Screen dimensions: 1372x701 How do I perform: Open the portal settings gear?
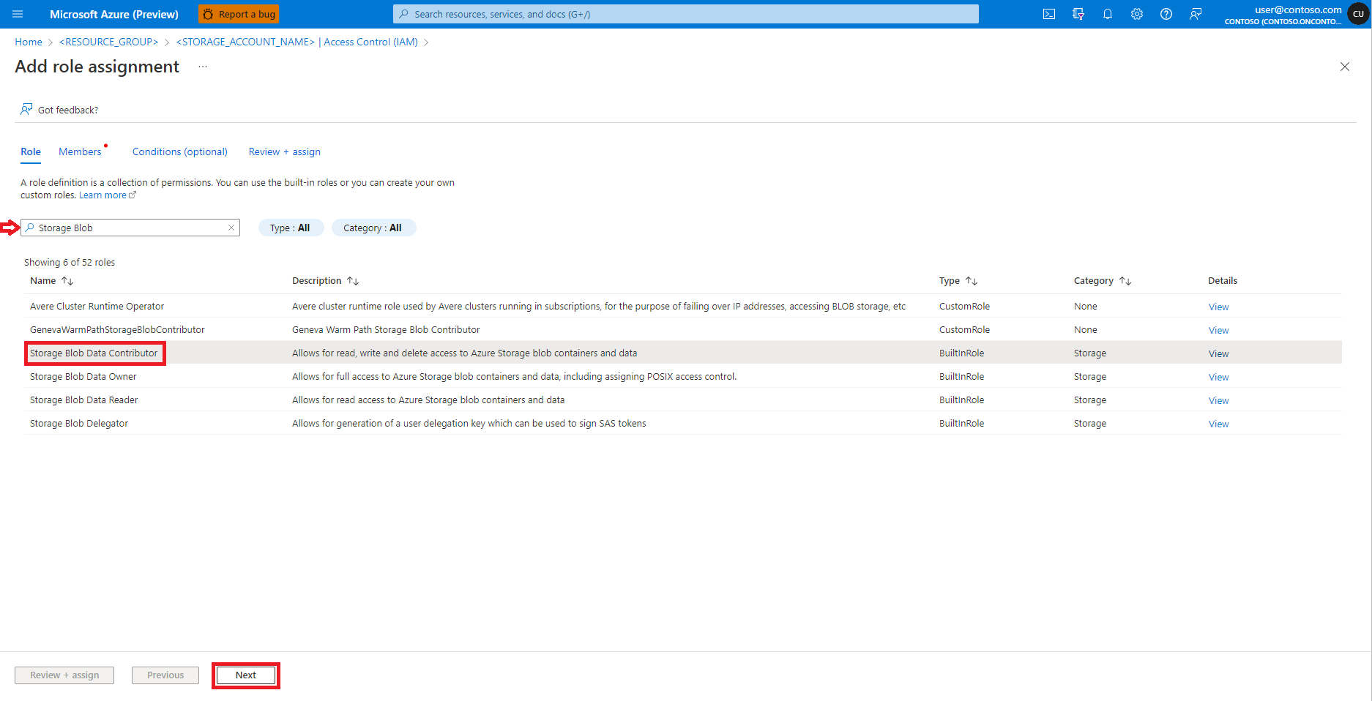(x=1137, y=13)
